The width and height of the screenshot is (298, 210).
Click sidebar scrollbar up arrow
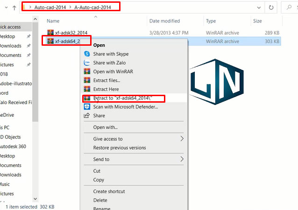pyautogui.click(x=35, y=19)
